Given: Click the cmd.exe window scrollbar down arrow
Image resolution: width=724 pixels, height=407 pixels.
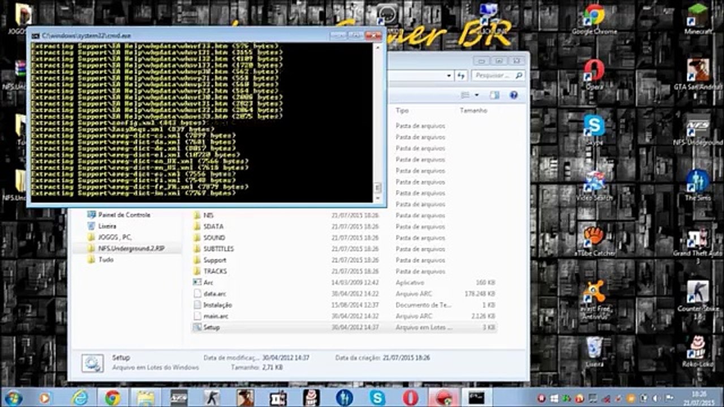Looking at the screenshot, I should pos(378,197).
